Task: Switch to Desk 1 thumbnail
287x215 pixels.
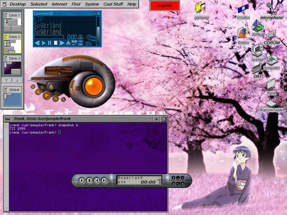Action: pos(12,22)
